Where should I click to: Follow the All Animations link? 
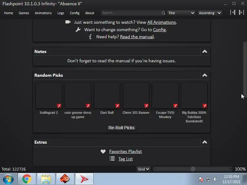coord(161,22)
